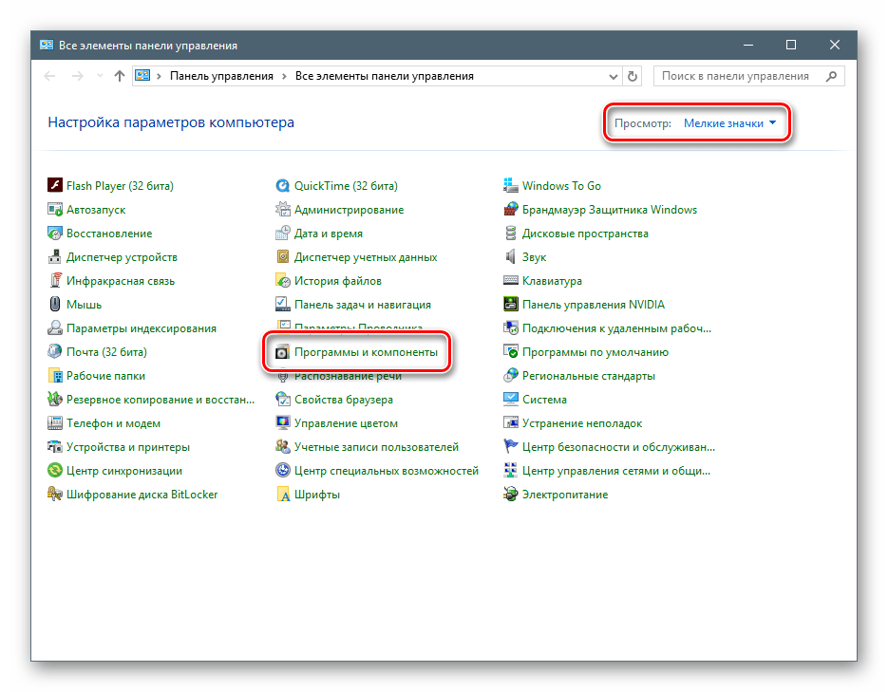Open the Электропитание icon
This screenshot has width=888, height=692.
[x=510, y=495]
